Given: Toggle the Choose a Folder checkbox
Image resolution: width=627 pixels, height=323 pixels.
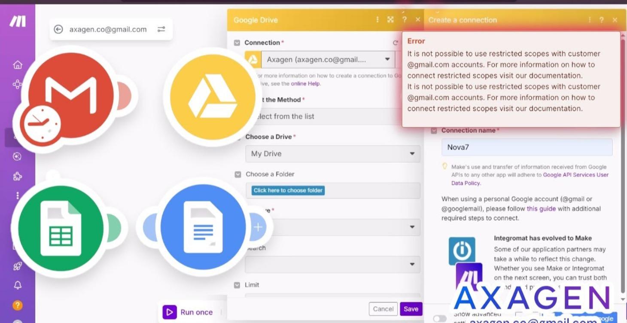Looking at the screenshot, I should (x=237, y=174).
